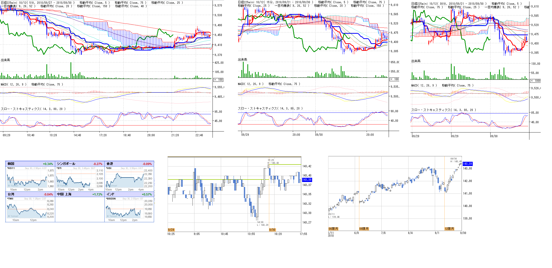552x268 pixels.
Task: Click the orange 9/30 session marker on intraday chart
Action: [x=272, y=230]
